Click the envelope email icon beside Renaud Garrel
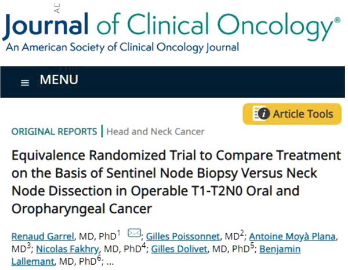The width and height of the screenshot is (348, 270). click(135, 233)
